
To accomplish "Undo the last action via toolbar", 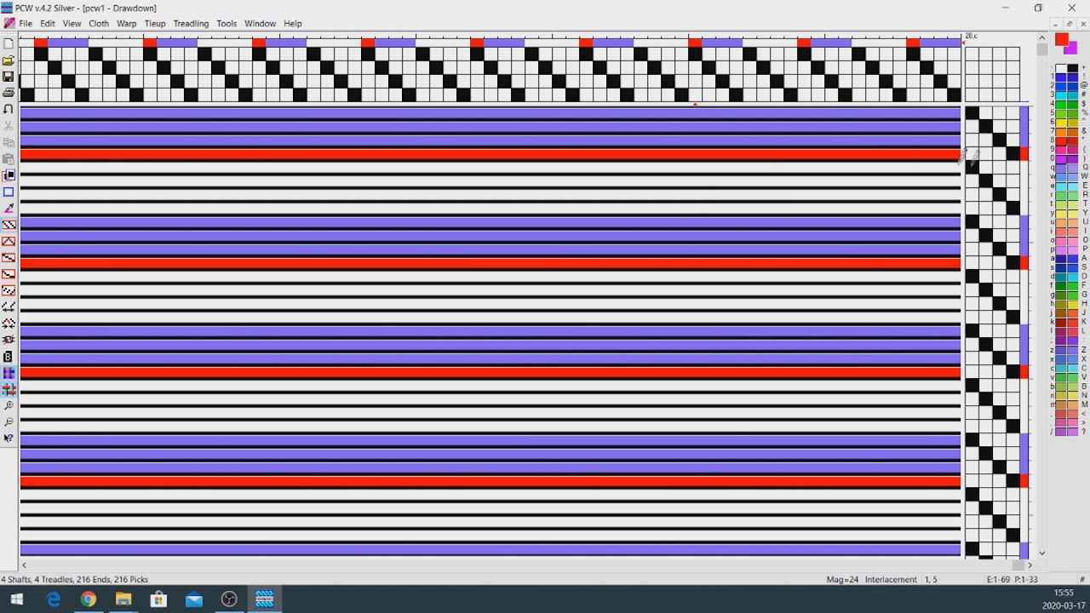I will 9,109.
